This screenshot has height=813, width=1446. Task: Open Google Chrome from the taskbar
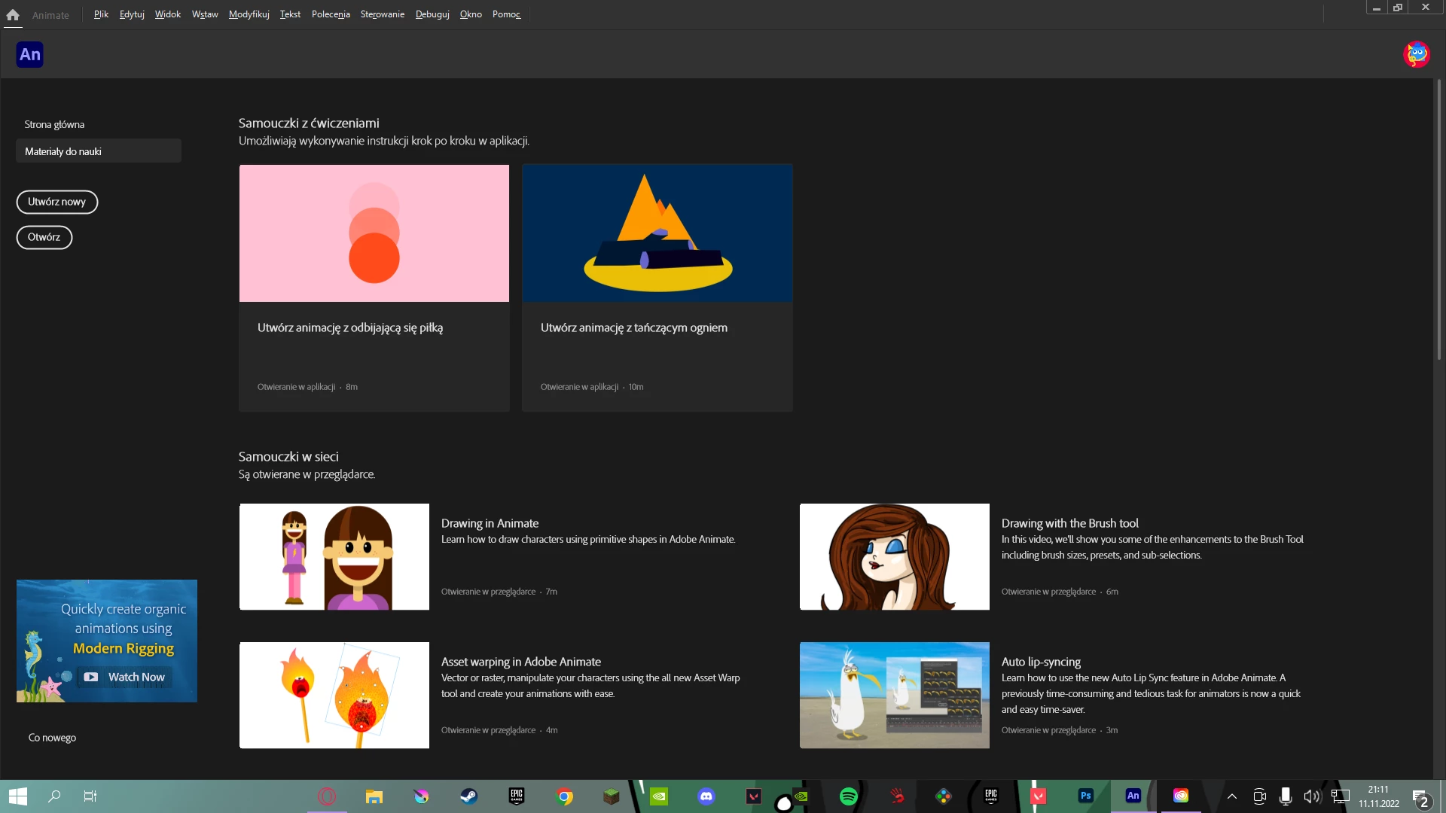click(564, 796)
